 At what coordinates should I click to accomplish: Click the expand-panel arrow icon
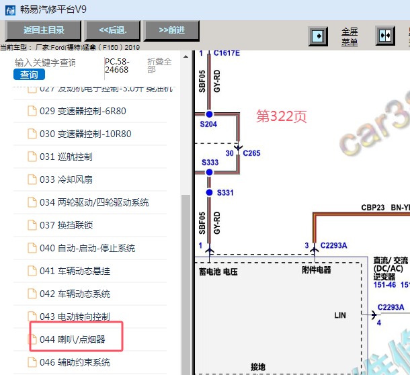(x=318, y=36)
